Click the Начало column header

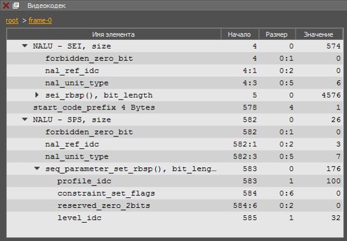point(240,34)
